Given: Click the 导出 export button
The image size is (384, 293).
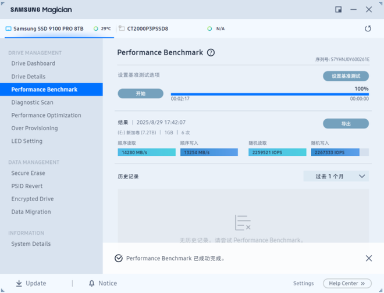Looking at the screenshot, I should click(346, 124).
